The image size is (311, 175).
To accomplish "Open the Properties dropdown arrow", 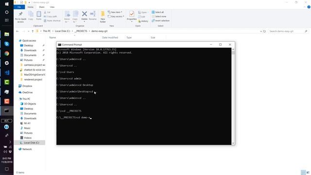I will 132,21.
